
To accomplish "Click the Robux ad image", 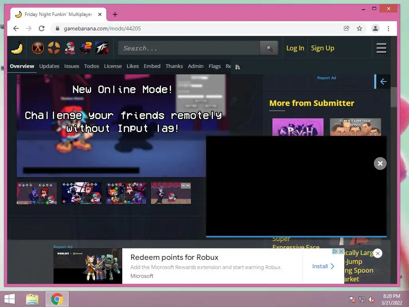I will point(87,266).
